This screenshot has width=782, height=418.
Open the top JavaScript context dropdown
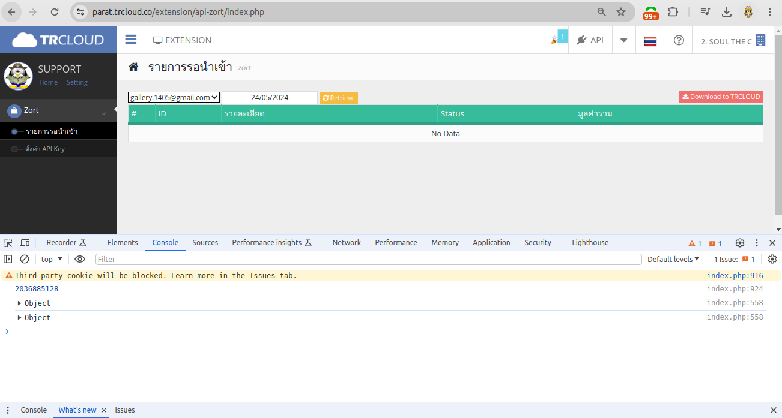(52, 259)
